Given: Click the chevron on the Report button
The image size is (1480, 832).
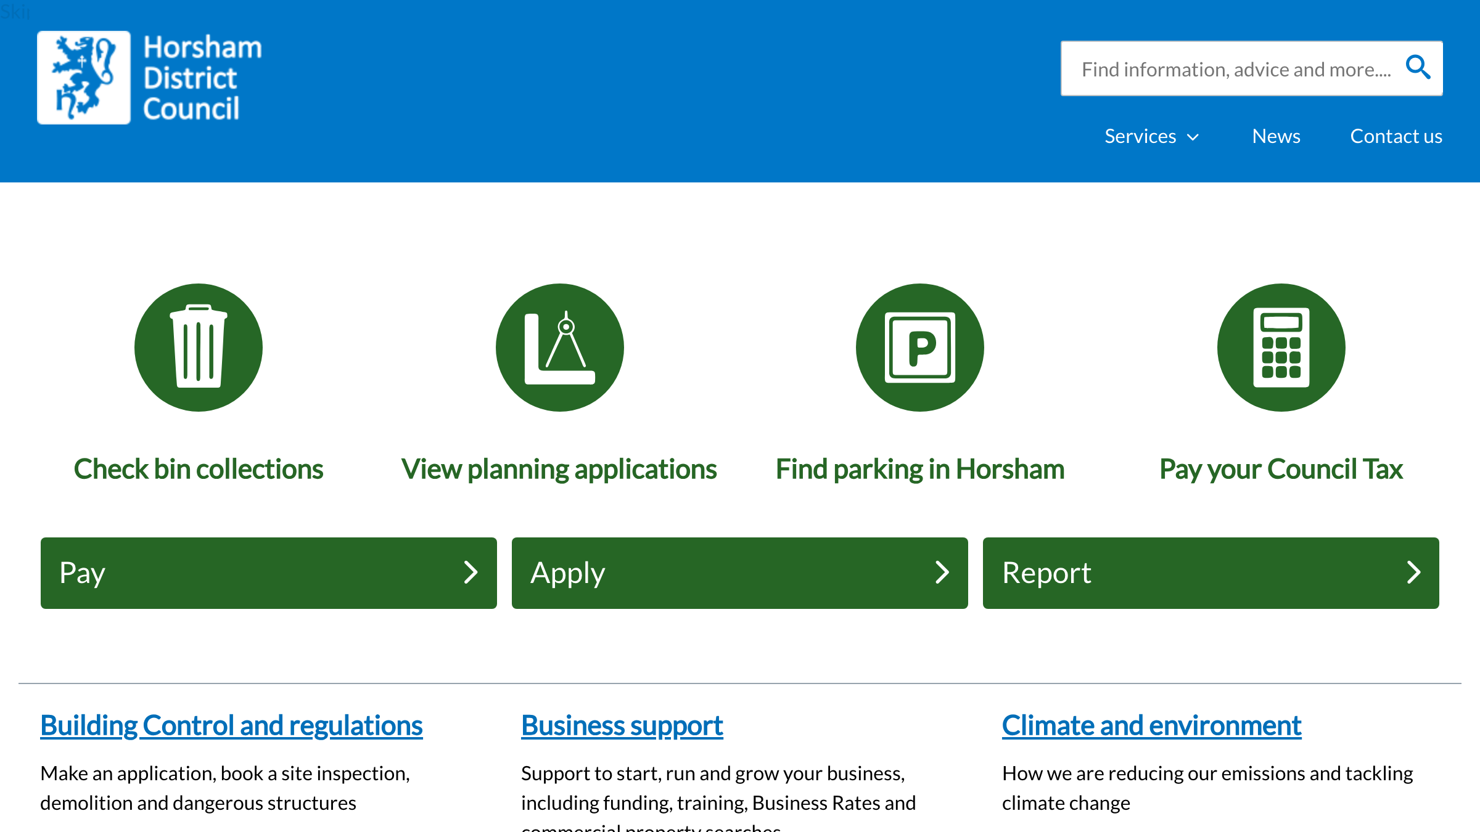Looking at the screenshot, I should coord(1413,573).
